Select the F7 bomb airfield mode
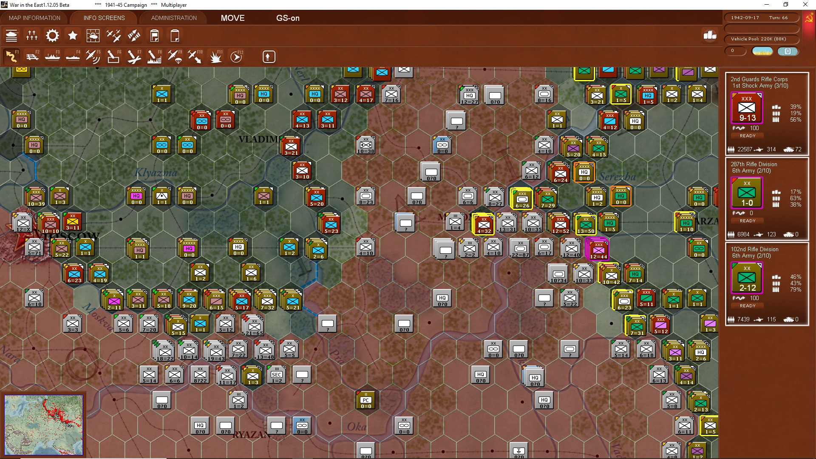The height and width of the screenshot is (459, 816). click(134, 57)
